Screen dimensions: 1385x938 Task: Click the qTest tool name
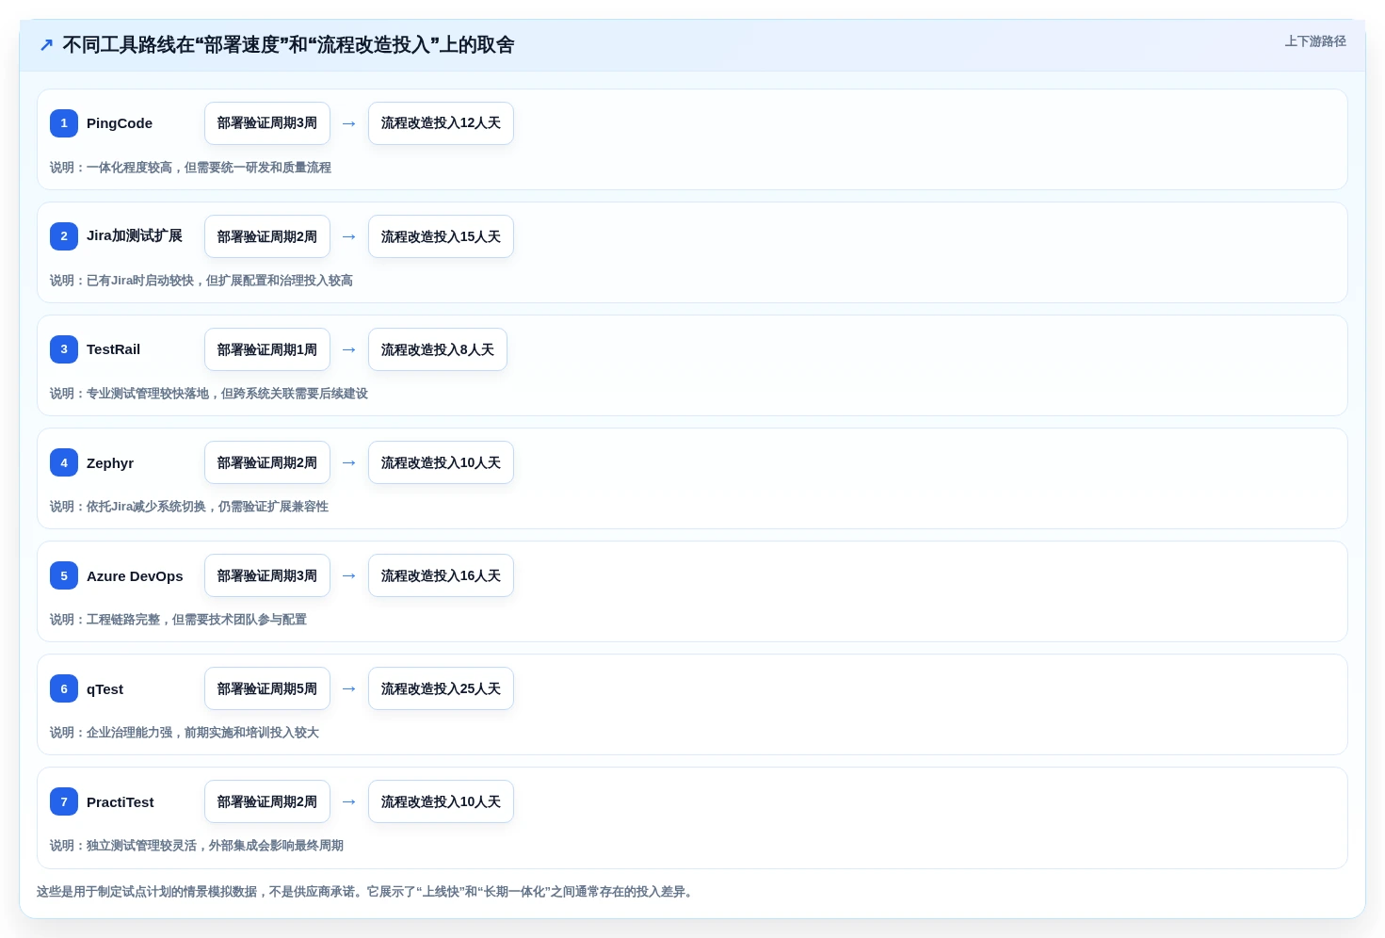coord(105,689)
